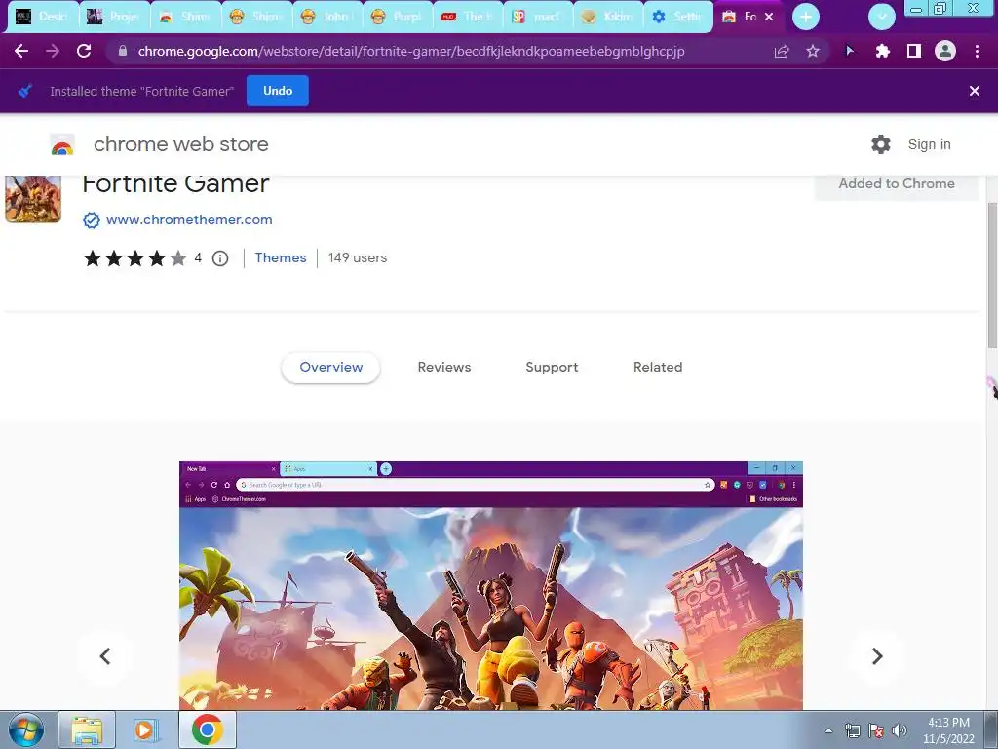Open the Chrome profile avatar
The height and width of the screenshot is (749, 998).
click(x=945, y=51)
